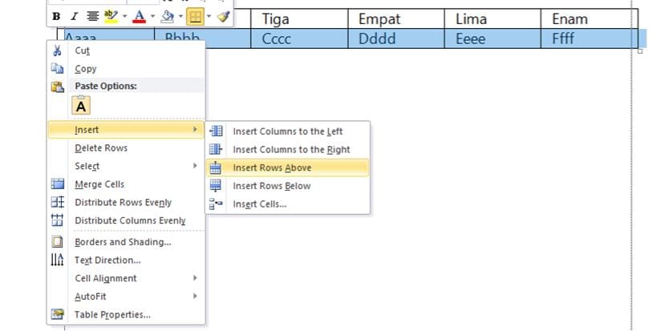Toggle italic formatting in mini toolbar

point(74,16)
